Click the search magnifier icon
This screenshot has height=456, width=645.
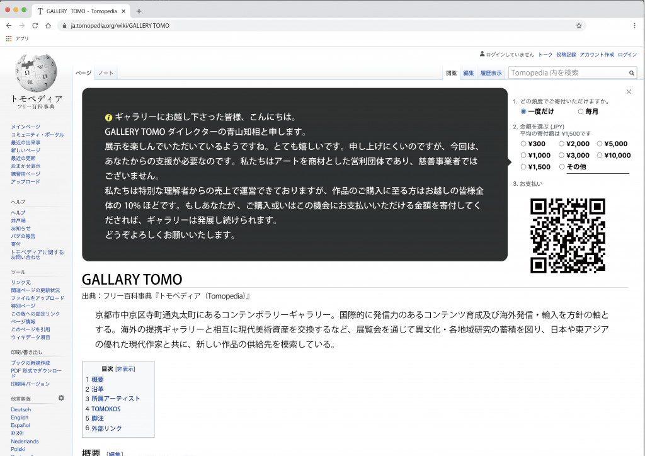[x=631, y=73]
